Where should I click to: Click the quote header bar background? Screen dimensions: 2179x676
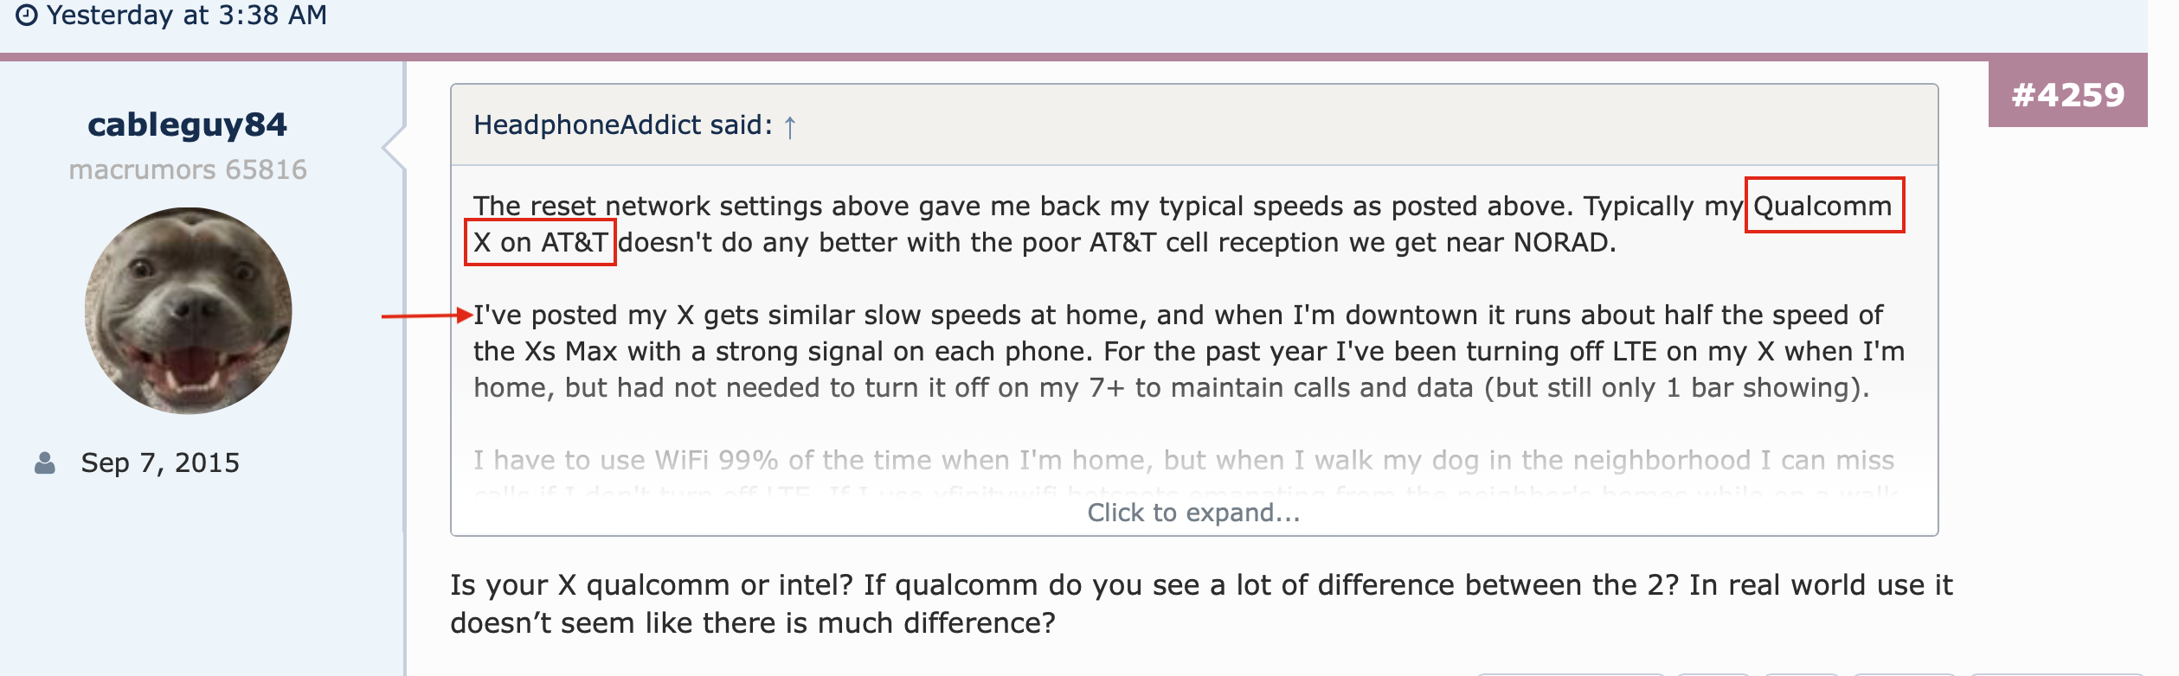coord(1194,125)
